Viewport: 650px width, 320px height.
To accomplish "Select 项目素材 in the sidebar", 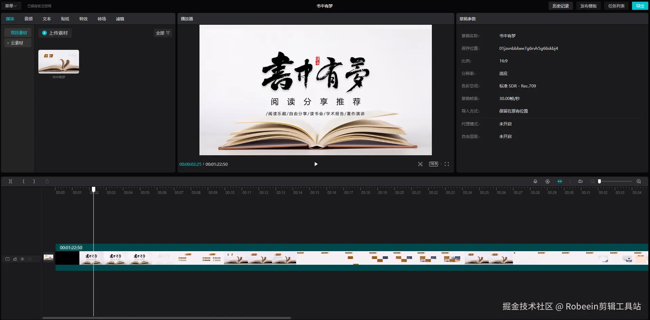I will coord(18,33).
